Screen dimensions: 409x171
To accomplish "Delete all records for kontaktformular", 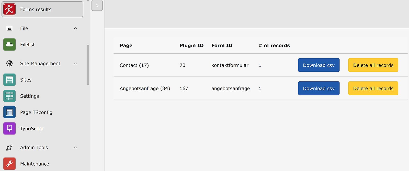I will (373, 65).
